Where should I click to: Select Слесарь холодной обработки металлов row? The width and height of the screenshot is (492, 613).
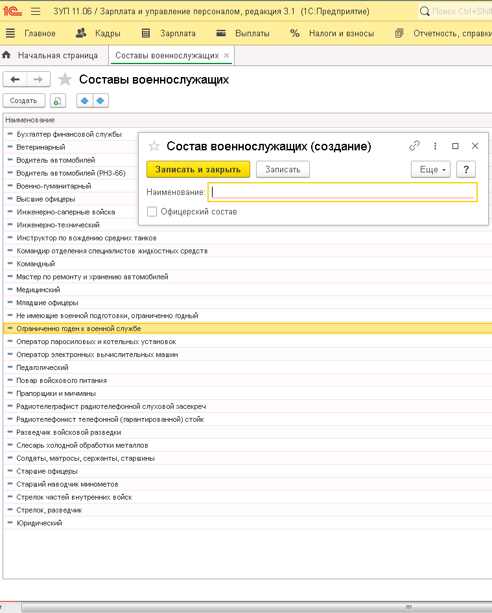(246, 445)
